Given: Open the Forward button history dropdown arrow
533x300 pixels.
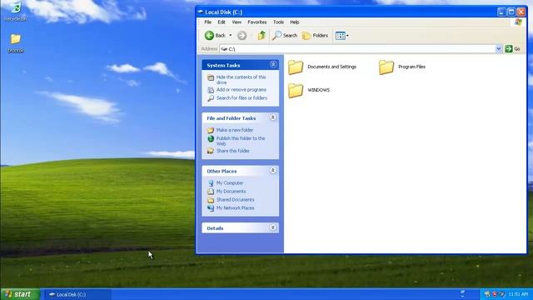Looking at the screenshot, I should coord(252,35).
